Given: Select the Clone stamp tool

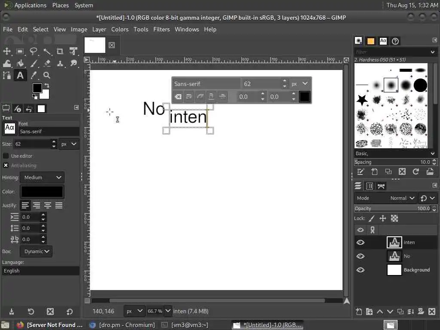Looking at the screenshot, I should coord(60,64).
